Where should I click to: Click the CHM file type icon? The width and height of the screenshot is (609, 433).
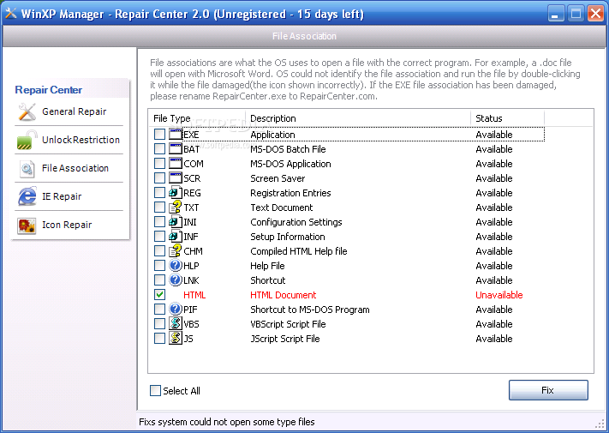coord(176,251)
